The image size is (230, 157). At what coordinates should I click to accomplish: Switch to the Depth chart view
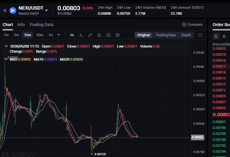(x=186, y=35)
